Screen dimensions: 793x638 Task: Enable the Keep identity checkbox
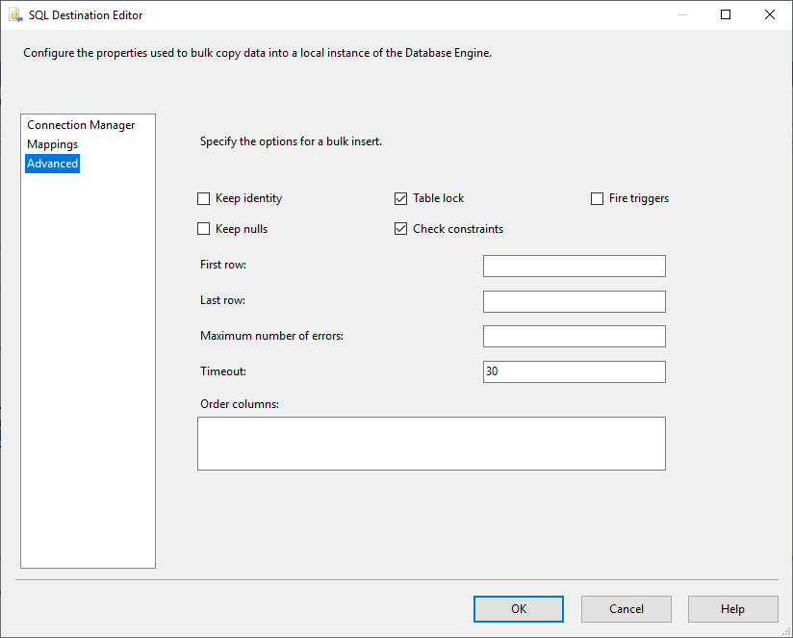203,198
